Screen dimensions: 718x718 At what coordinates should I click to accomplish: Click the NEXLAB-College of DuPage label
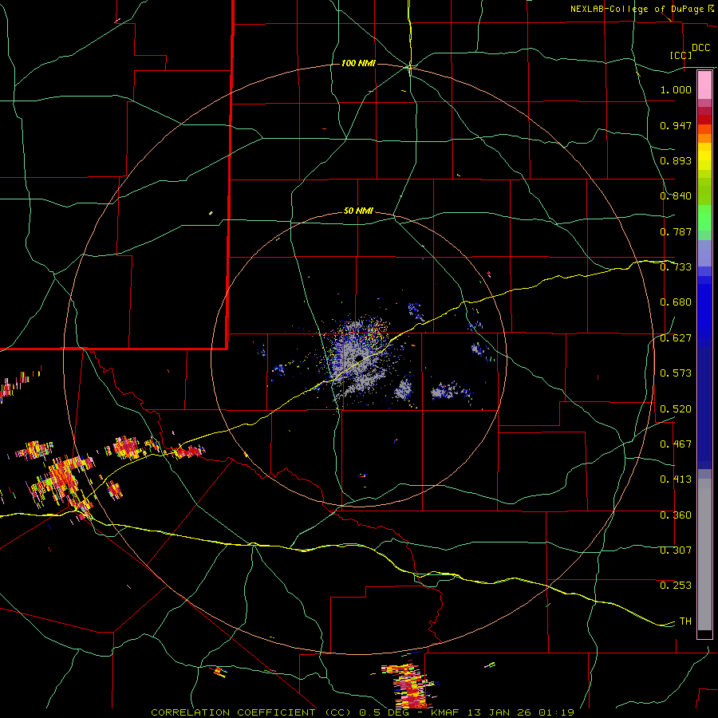pyautogui.click(x=637, y=9)
